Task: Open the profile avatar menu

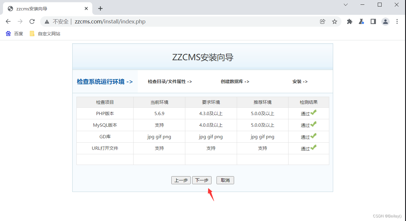Action: click(385, 21)
